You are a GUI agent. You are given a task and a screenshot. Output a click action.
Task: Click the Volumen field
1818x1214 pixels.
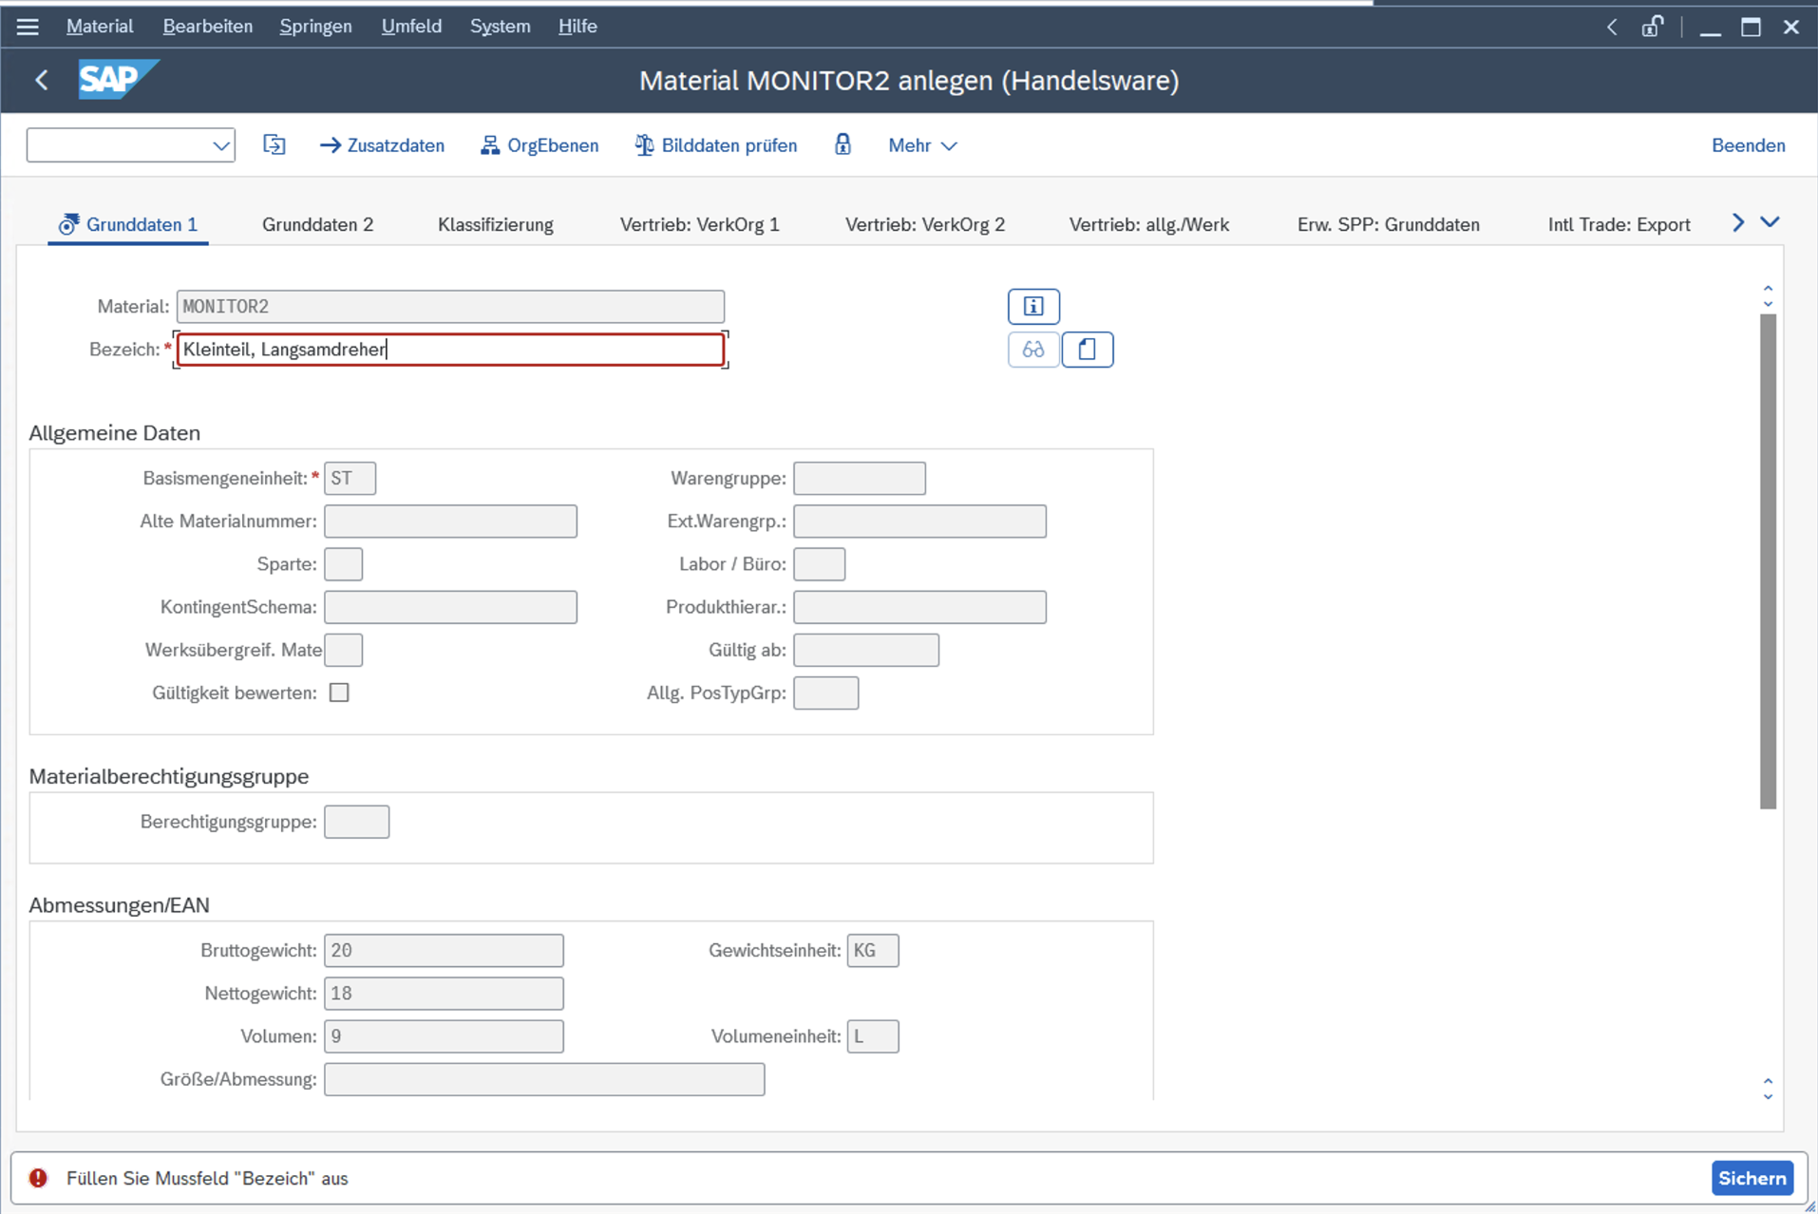click(444, 1036)
